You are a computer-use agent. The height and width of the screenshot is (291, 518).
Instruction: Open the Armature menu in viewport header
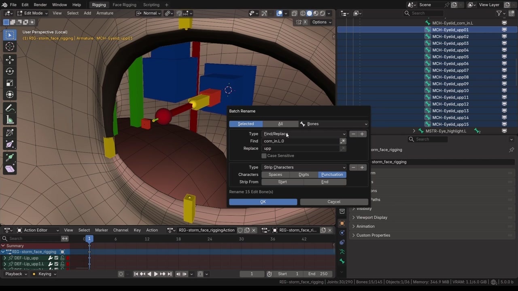[x=104, y=13]
